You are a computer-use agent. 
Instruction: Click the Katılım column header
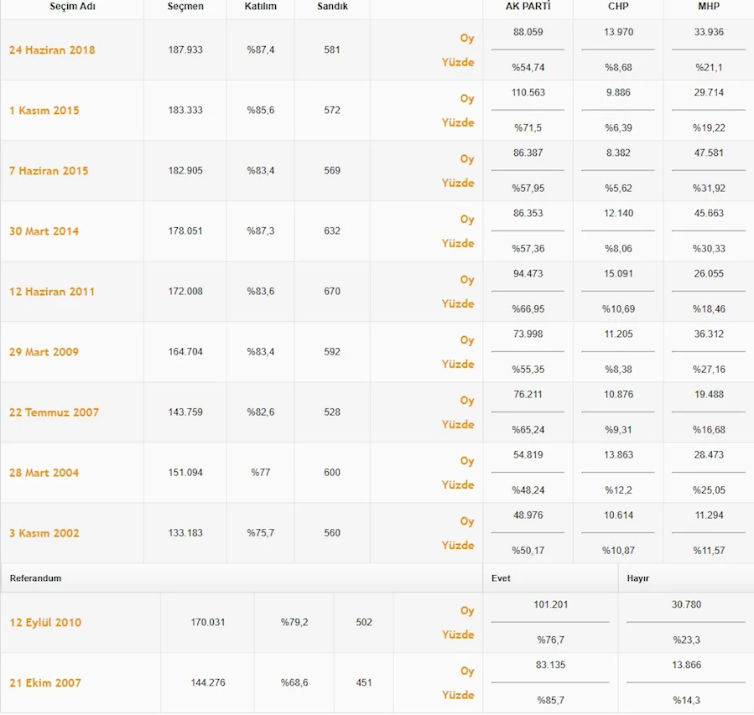[260, 7]
